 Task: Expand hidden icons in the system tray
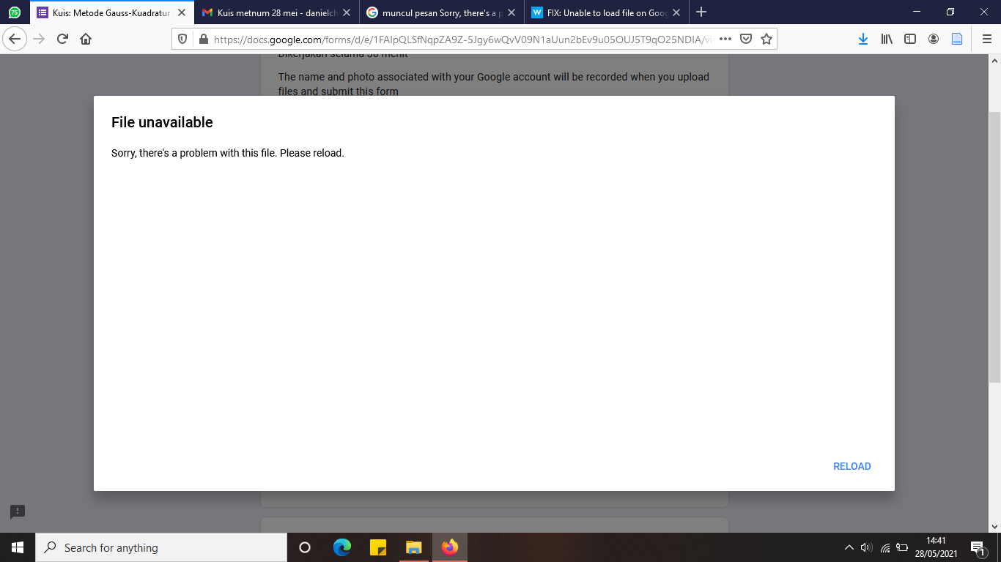click(848, 547)
